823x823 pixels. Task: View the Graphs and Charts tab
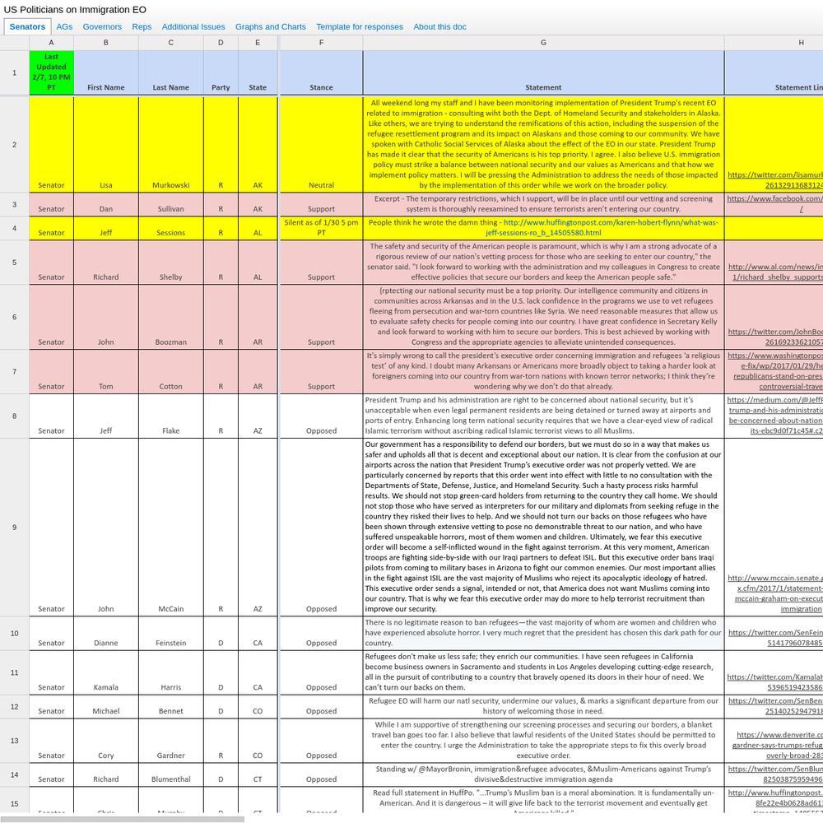(270, 27)
